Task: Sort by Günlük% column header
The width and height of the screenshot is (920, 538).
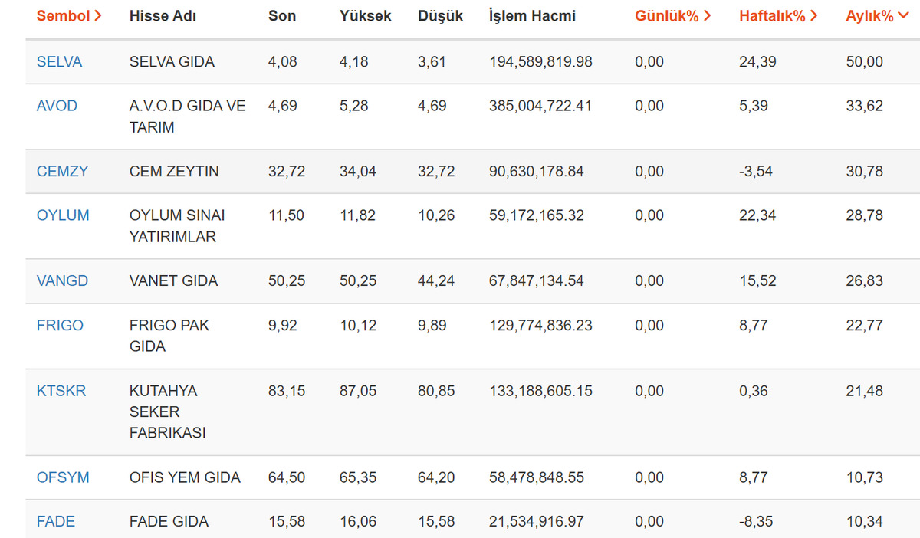Action: [672, 16]
